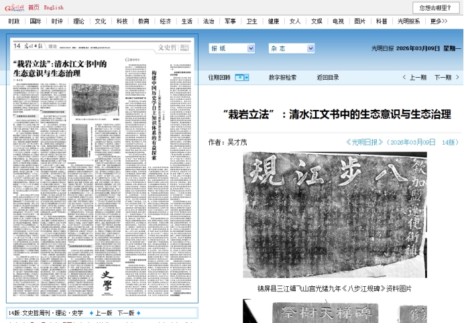This screenshot has width=464, height=323.
Task: Click the left chevron for 上一期
Action: (x=404, y=78)
